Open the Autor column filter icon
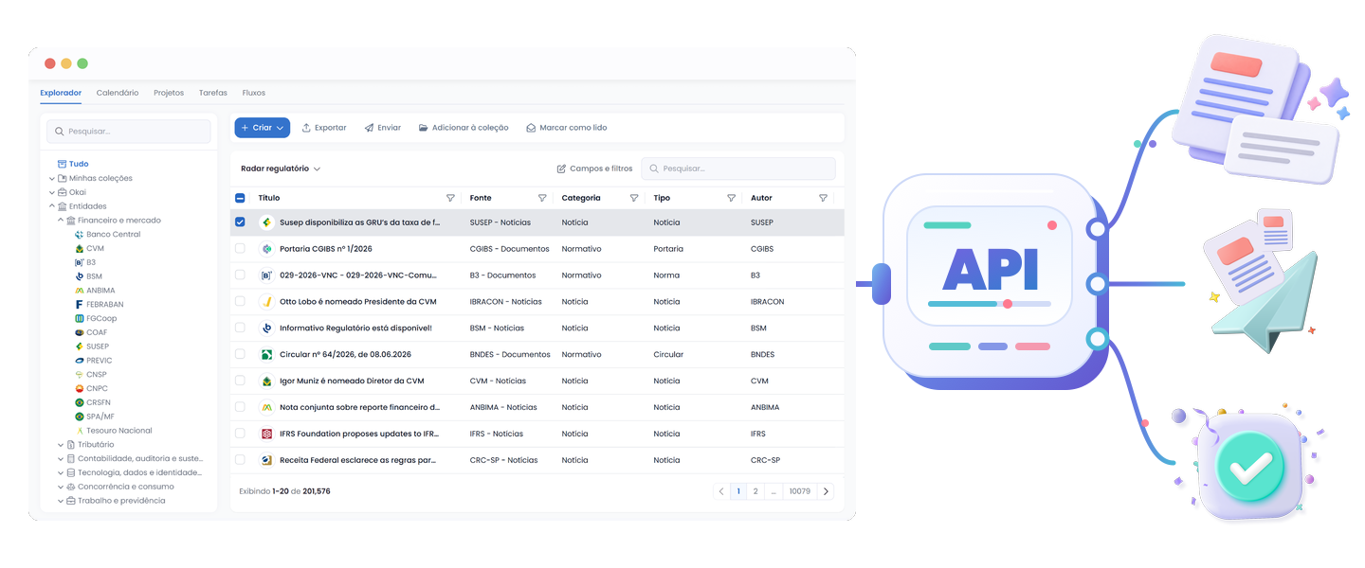Image resolution: width=1365 pixels, height=568 pixels. pyautogui.click(x=823, y=198)
